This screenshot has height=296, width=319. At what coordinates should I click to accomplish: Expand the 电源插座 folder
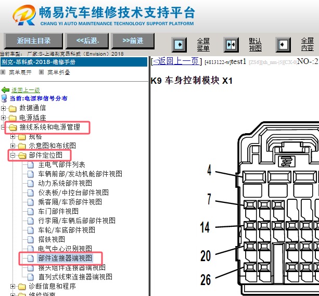[3, 118]
